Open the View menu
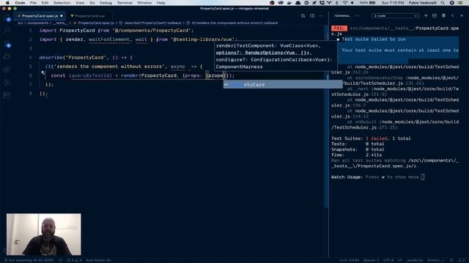The width and height of the screenshot is (469, 263). (x=80, y=3)
